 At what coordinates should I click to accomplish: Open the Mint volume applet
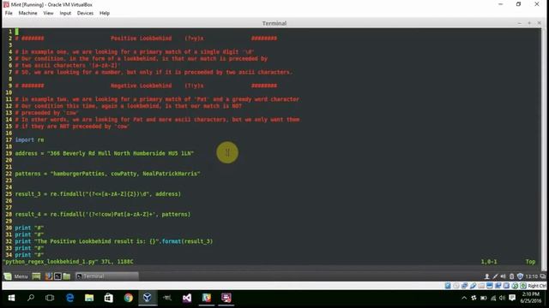coord(504,276)
